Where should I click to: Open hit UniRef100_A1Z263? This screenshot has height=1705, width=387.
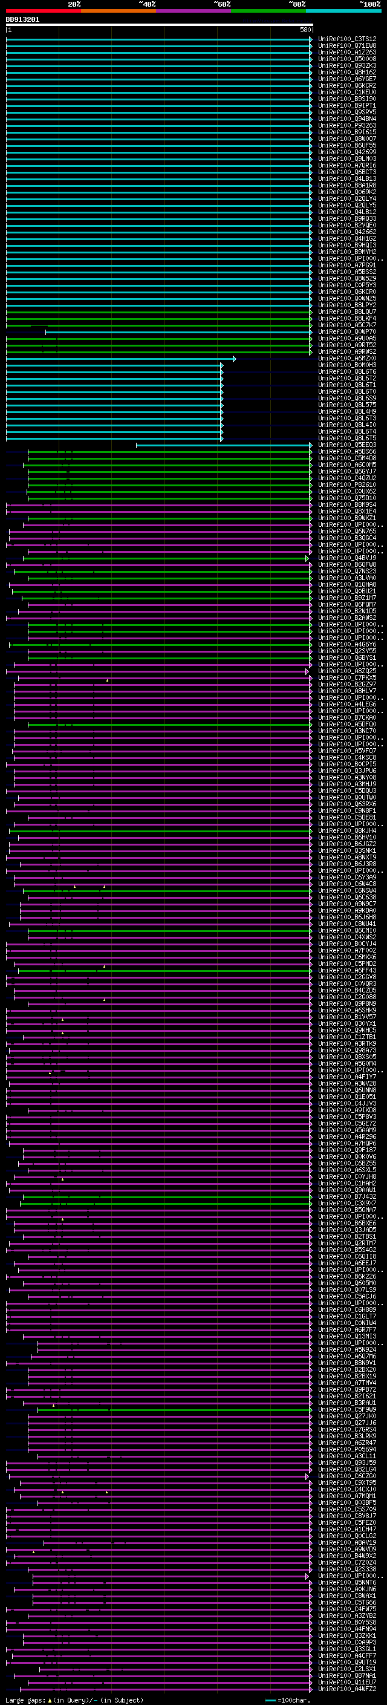pyautogui.click(x=347, y=52)
